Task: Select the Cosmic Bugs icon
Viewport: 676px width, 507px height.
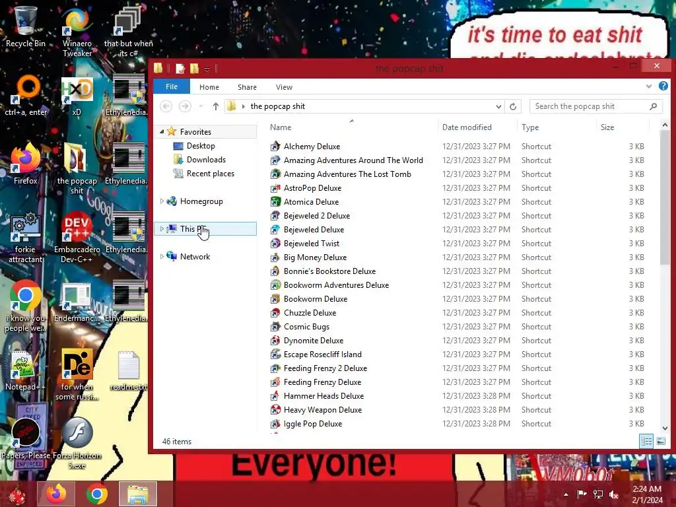Action: point(275,327)
